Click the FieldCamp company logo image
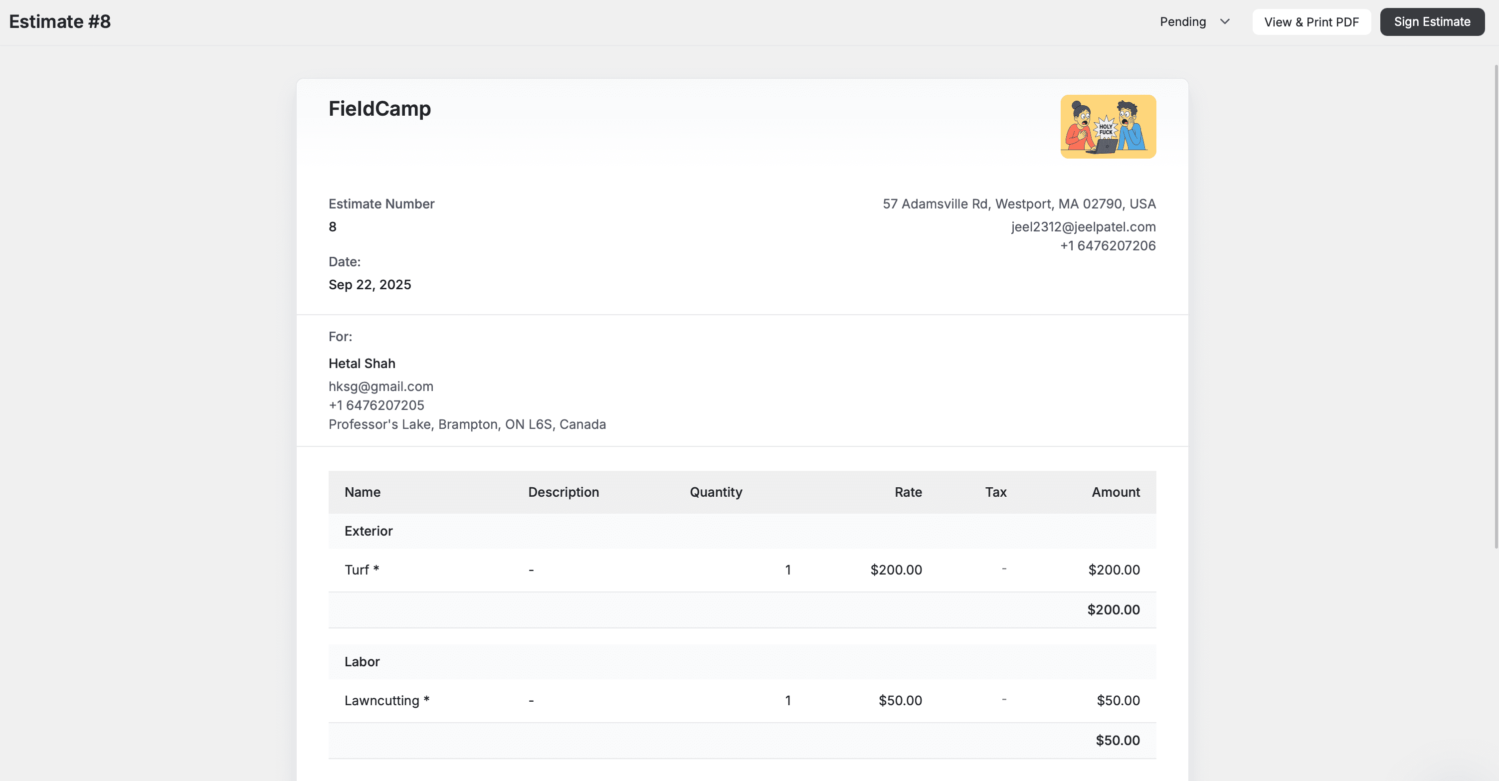This screenshot has width=1499, height=781. (1108, 126)
